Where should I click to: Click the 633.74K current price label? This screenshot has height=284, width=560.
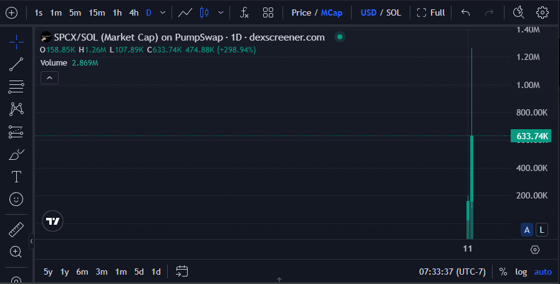[531, 136]
